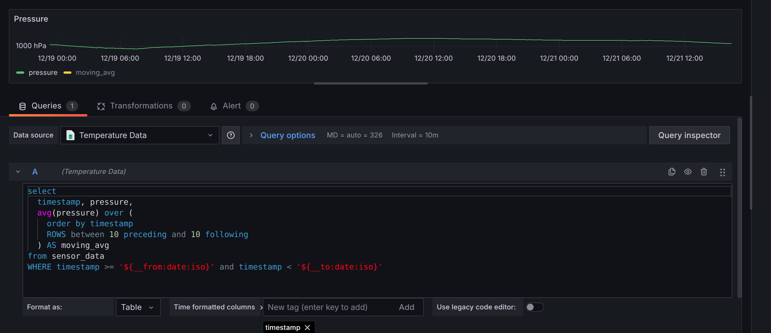Open data source help icon
Image resolution: width=771 pixels, height=333 pixels.
tap(231, 135)
